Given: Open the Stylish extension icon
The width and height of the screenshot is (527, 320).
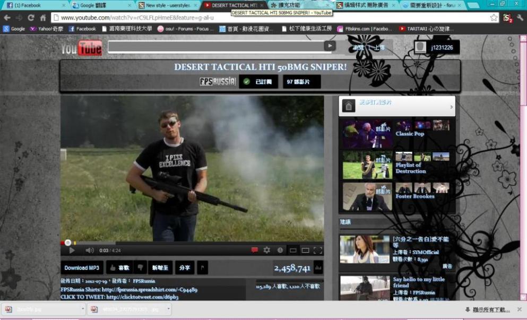Looking at the screenshot, I should [x=507, y=18].
